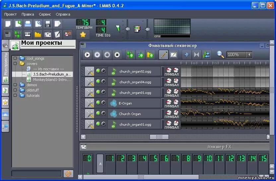Open the Piano Roll keyboard icon
Screen dimensions: 276x181
(28, 34)
